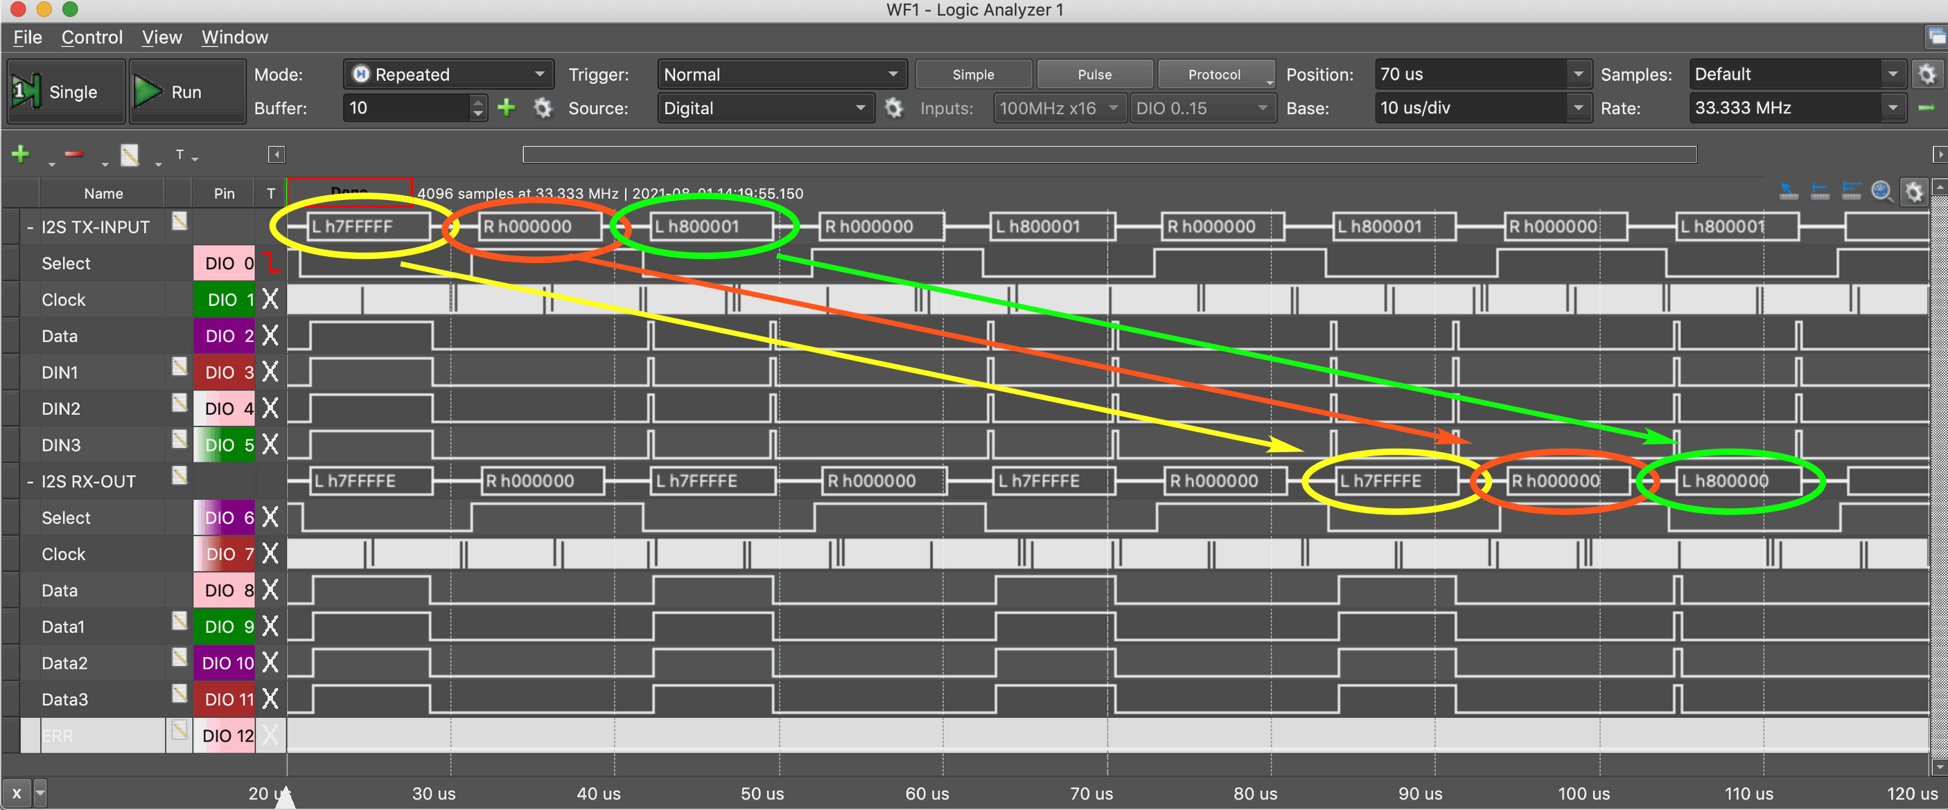Click the I2S TX-INPUT edit pencil icon
This screenshot has width=1948, height=810.
(179, 221)
